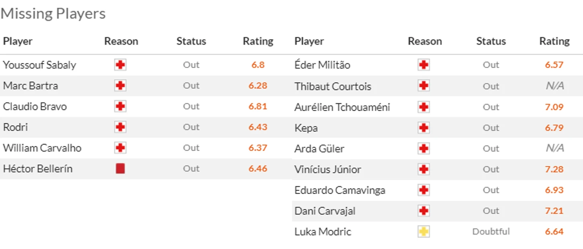Click the right table Reason column header

[x=425, y=41]
